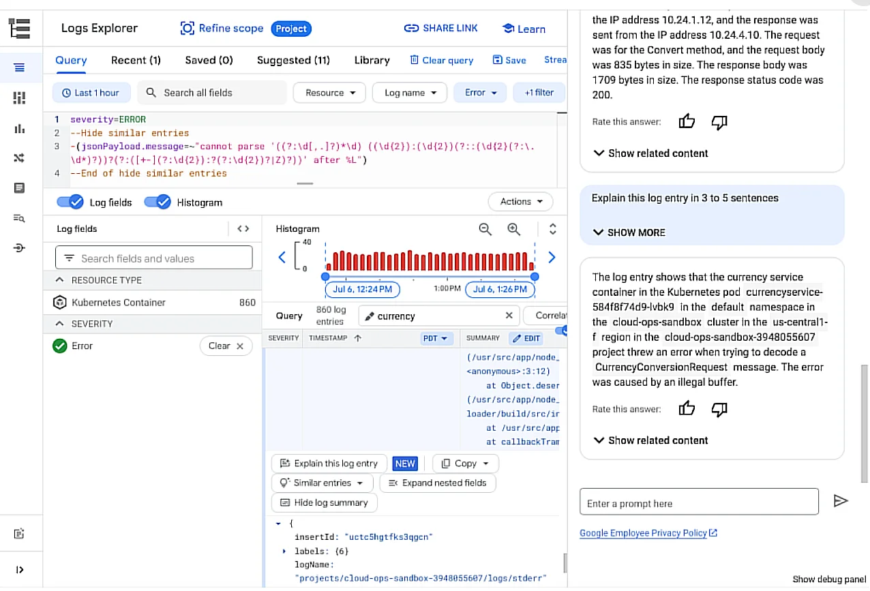This screenshot has width=870, height=591.
Task: Open the Log name dropdown
Action: coord(409,93)
